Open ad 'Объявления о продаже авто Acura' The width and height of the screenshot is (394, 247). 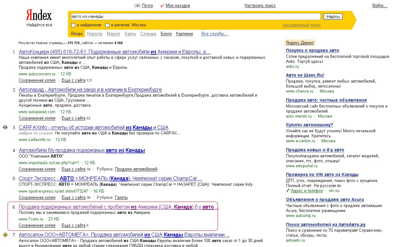coord(325,200)
